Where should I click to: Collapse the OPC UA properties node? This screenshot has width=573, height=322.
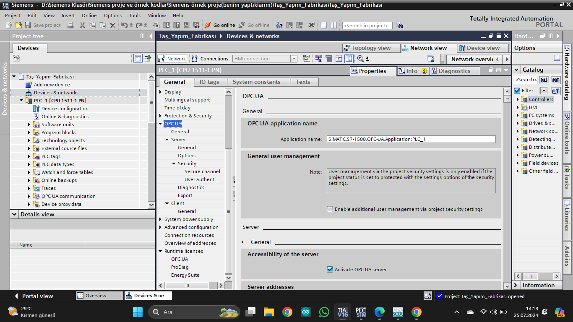coord(160,124)
